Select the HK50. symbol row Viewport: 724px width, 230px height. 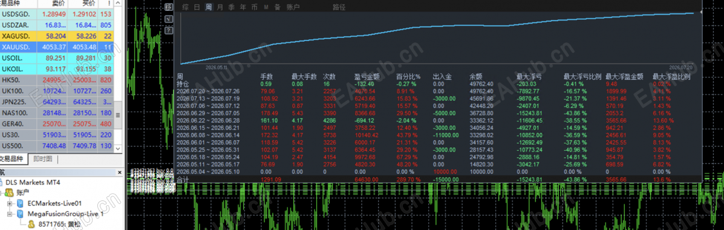click(57, 80)
